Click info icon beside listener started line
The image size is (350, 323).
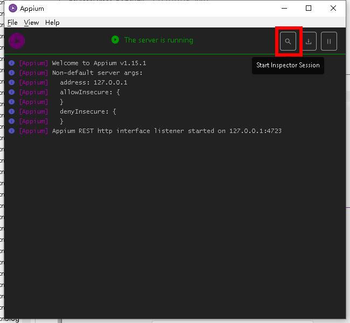12,131
